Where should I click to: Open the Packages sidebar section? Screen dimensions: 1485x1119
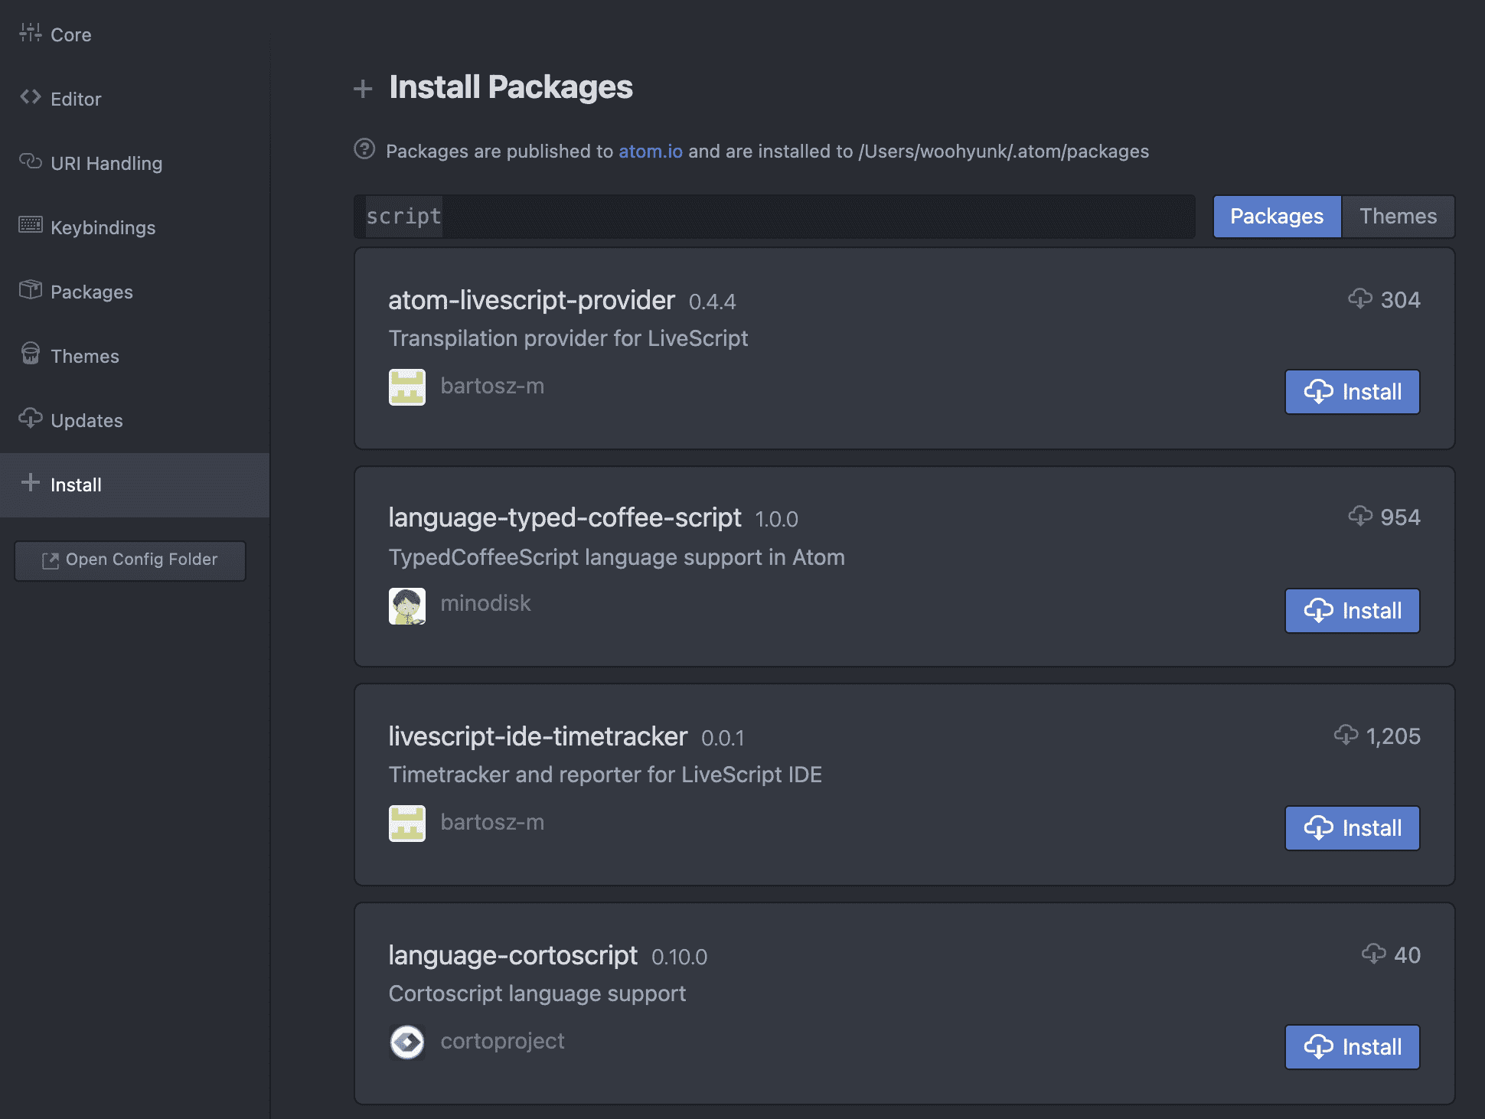[x=134, y=292]
